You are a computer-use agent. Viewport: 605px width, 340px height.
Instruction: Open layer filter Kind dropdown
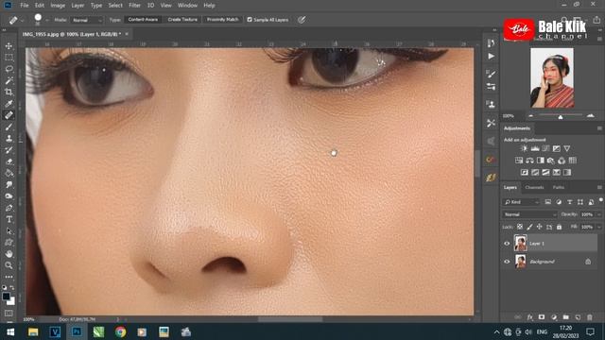[x=521, y=202]
